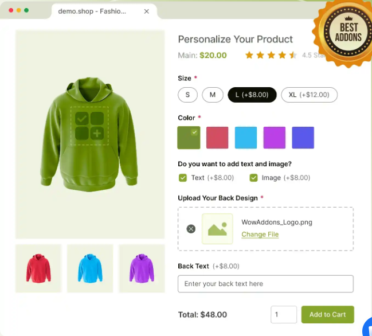Pick the red color swatch

tap(217, 138)
